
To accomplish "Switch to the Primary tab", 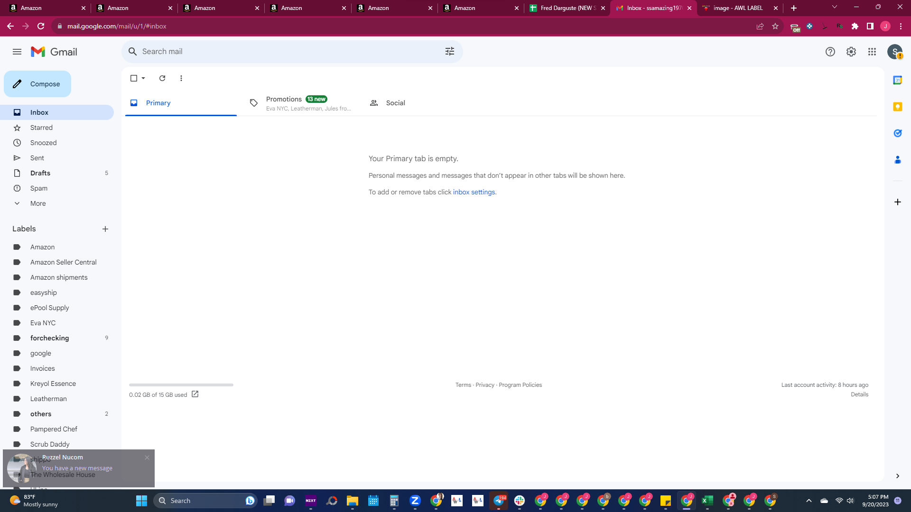I will (181, 103).
